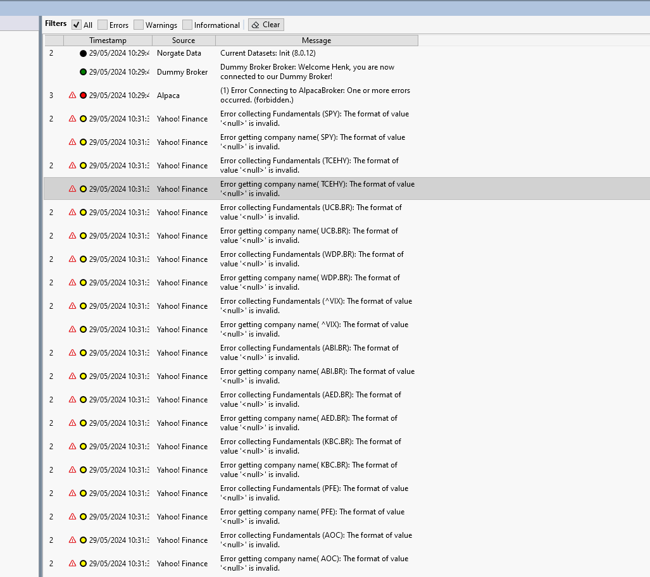The image size is (650, 577).
Task: Select the 'Welcome Henk' Dummy Broker message
Action: 307,71
